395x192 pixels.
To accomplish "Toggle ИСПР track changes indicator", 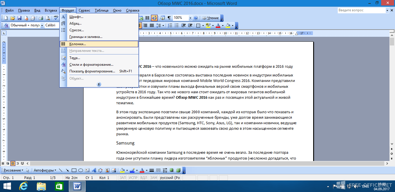I will [x=133, y=178].
